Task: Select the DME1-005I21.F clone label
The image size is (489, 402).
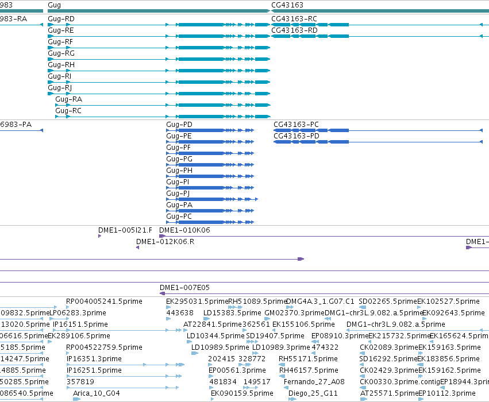Action: tap(125, 230)
